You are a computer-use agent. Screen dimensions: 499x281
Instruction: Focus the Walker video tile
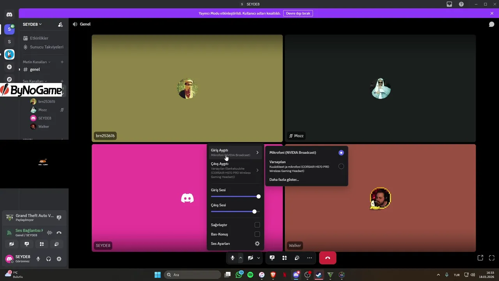coord(380,198)
